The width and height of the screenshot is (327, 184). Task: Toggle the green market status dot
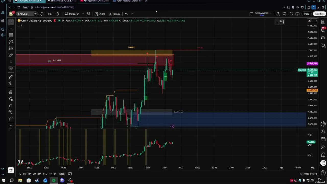tap(59, 20)
